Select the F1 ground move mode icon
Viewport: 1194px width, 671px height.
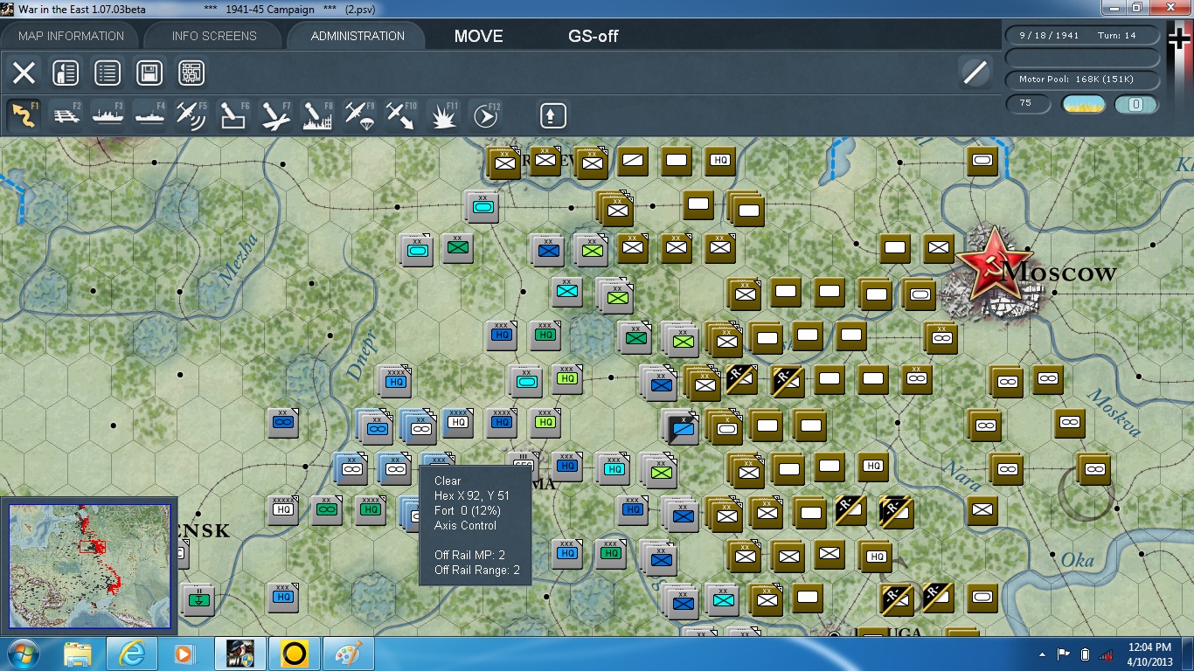coord(24,115)
